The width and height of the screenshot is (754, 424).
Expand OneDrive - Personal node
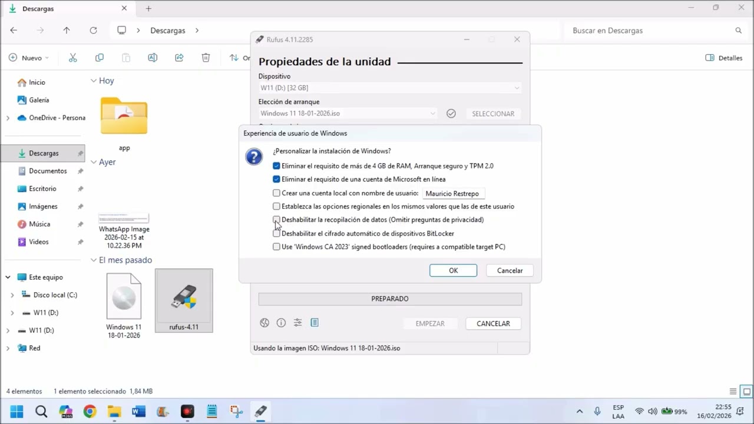click(8, 118)
